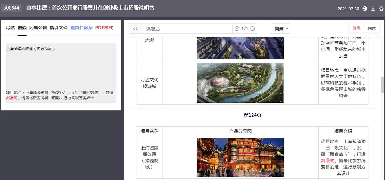Click the 项目介绍 column header
Image resolution: width=385 pixels, height=180 pixels.
tap(343, 131)
